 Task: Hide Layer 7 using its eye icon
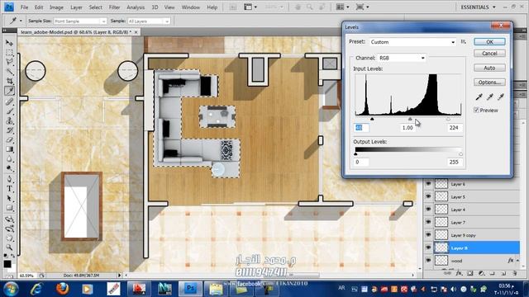[428, 222]
